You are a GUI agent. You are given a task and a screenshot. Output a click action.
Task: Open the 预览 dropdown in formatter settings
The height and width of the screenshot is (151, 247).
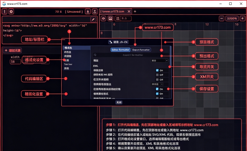[x=159, y=60]
